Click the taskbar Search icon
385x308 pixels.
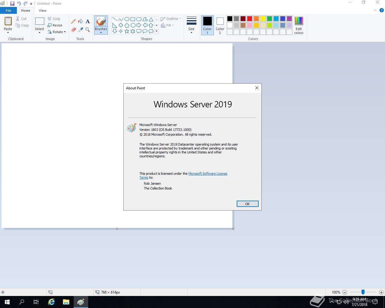point(22,302)
